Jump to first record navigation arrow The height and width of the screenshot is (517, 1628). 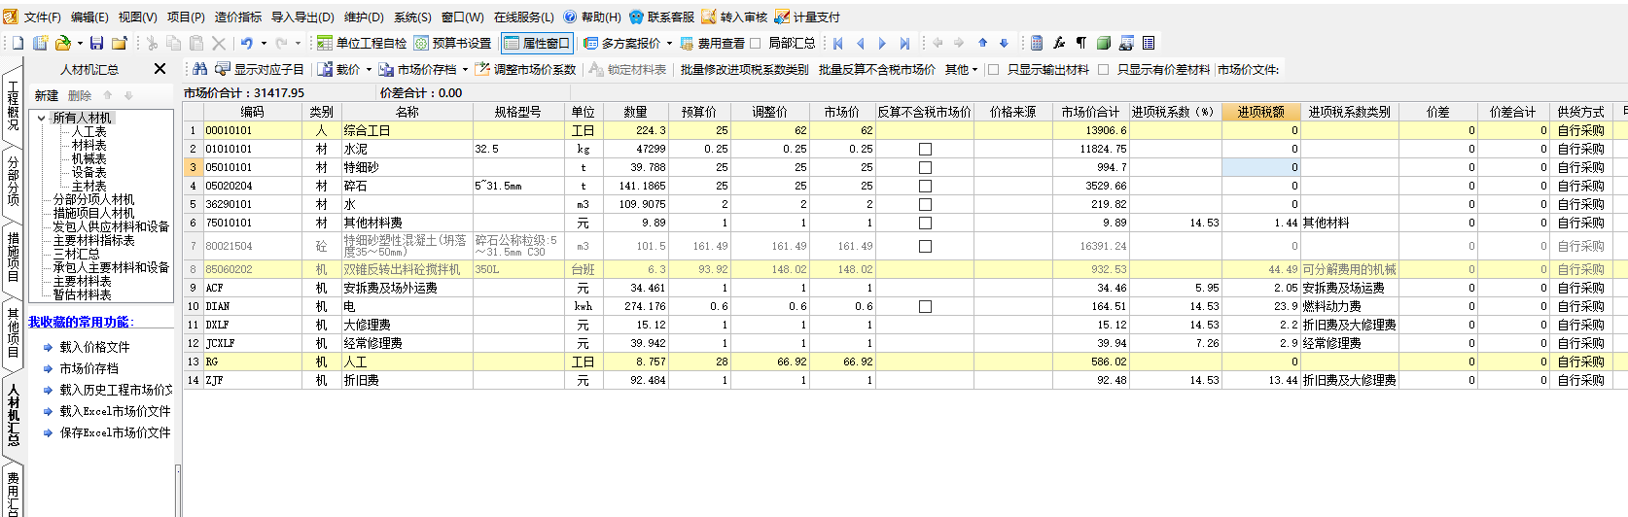pyautogui.click(x=837, y=43)
